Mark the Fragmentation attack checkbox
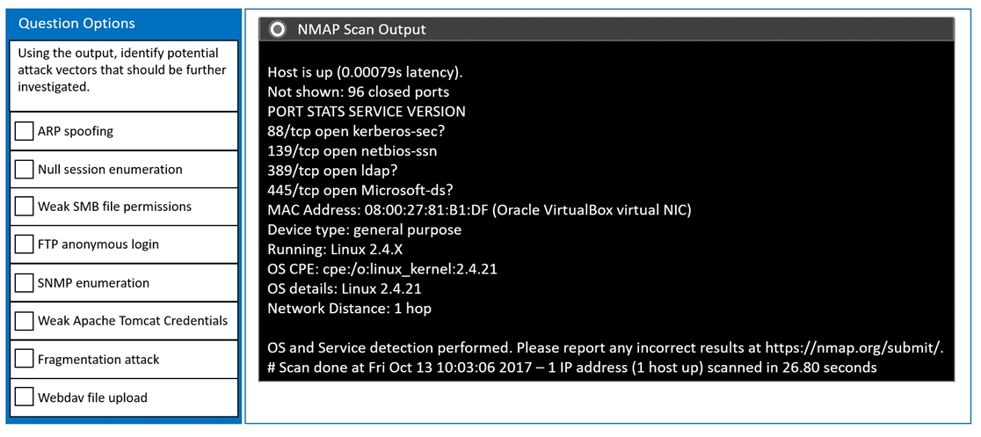The height and width of the screenshot is (437, 981). click(25, 360)
